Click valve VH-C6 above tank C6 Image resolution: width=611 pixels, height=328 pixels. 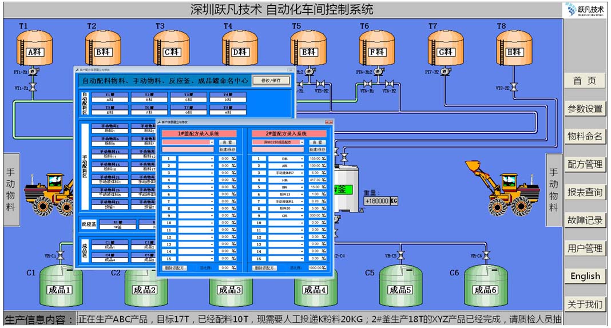coord(486,256)
